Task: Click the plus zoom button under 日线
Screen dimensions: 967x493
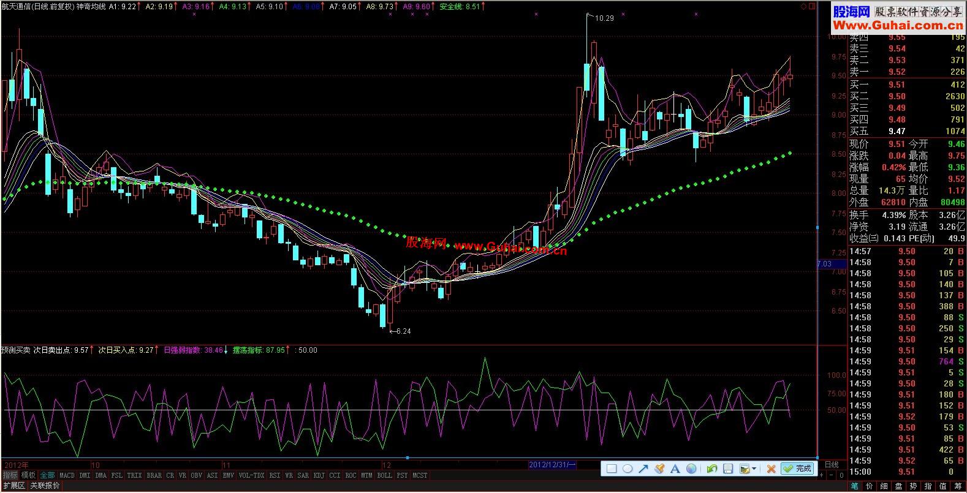Action: (821, 475)
